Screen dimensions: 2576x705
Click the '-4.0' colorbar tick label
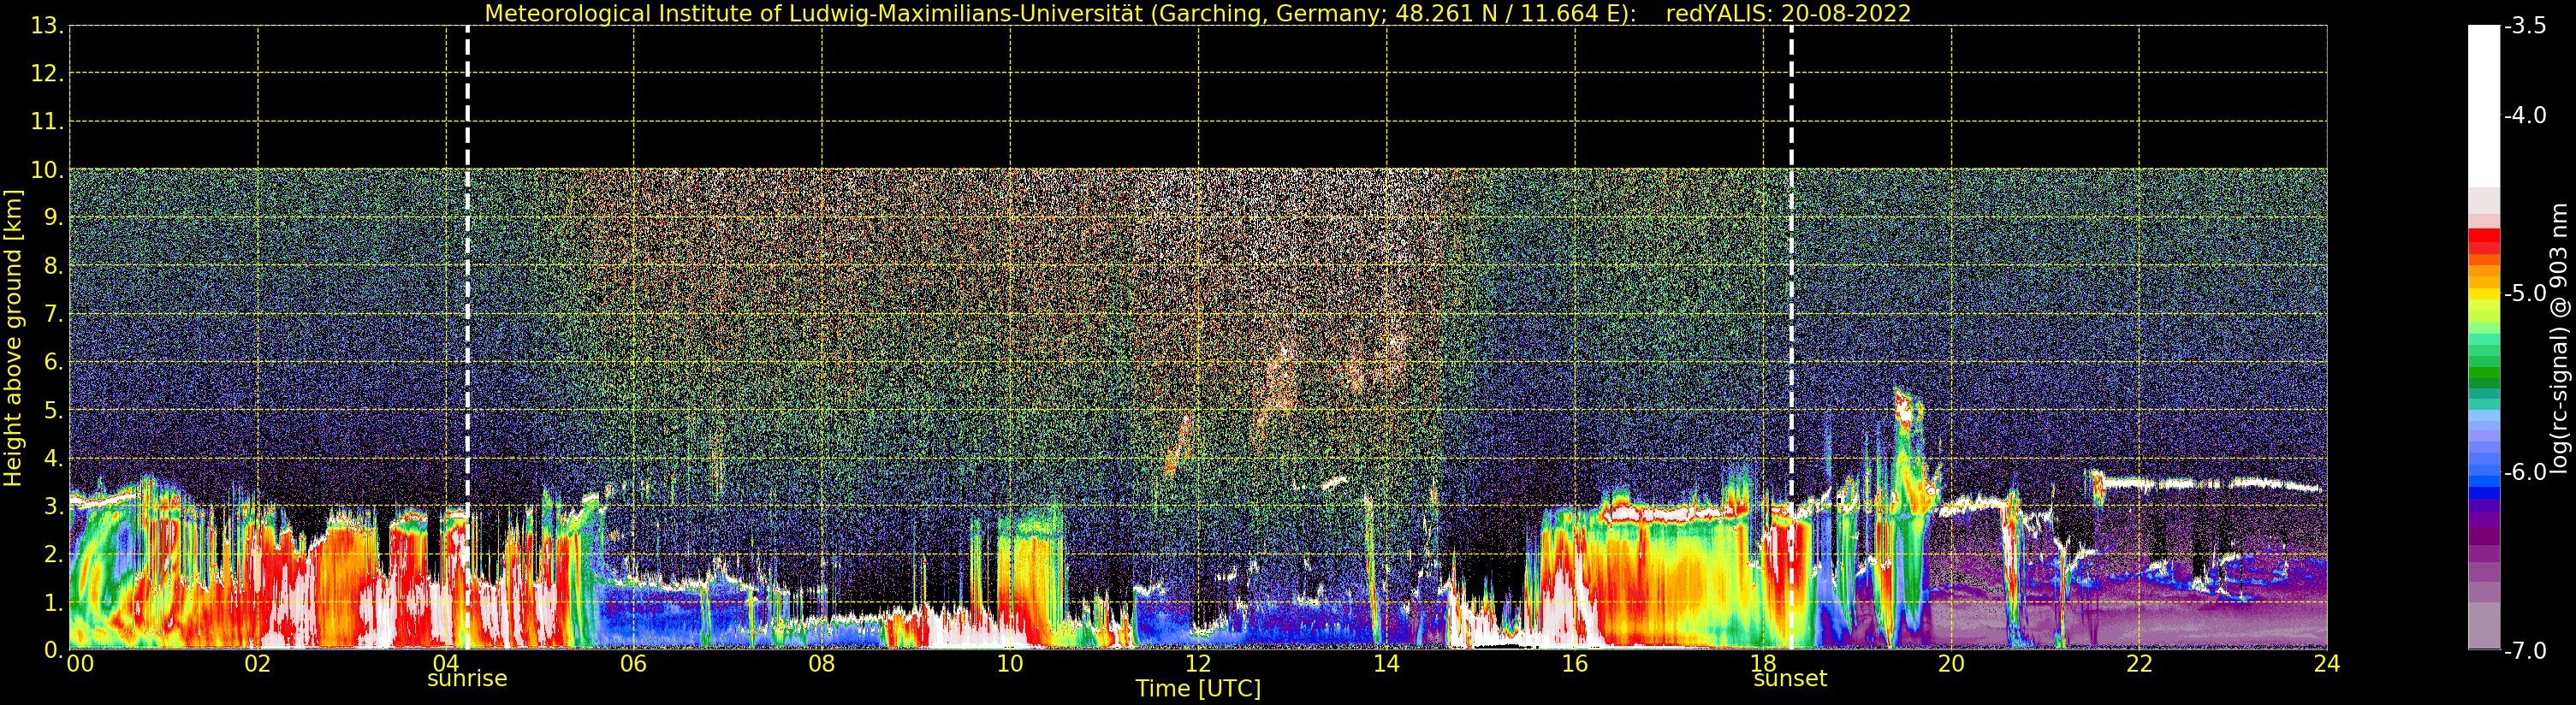tap(2525, 115)
